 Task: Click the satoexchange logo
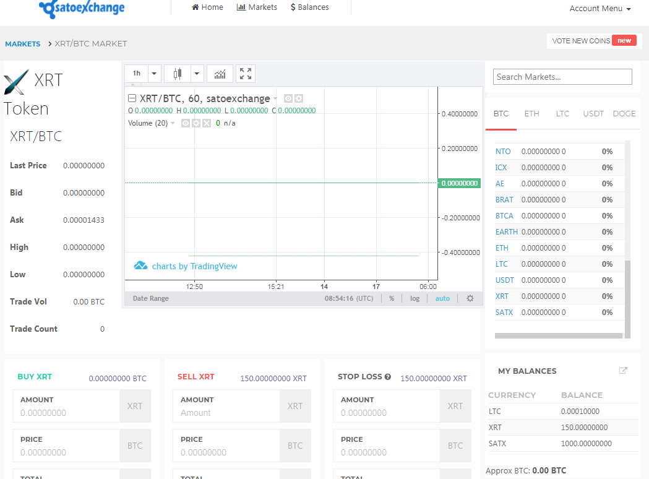coord(82,8)
